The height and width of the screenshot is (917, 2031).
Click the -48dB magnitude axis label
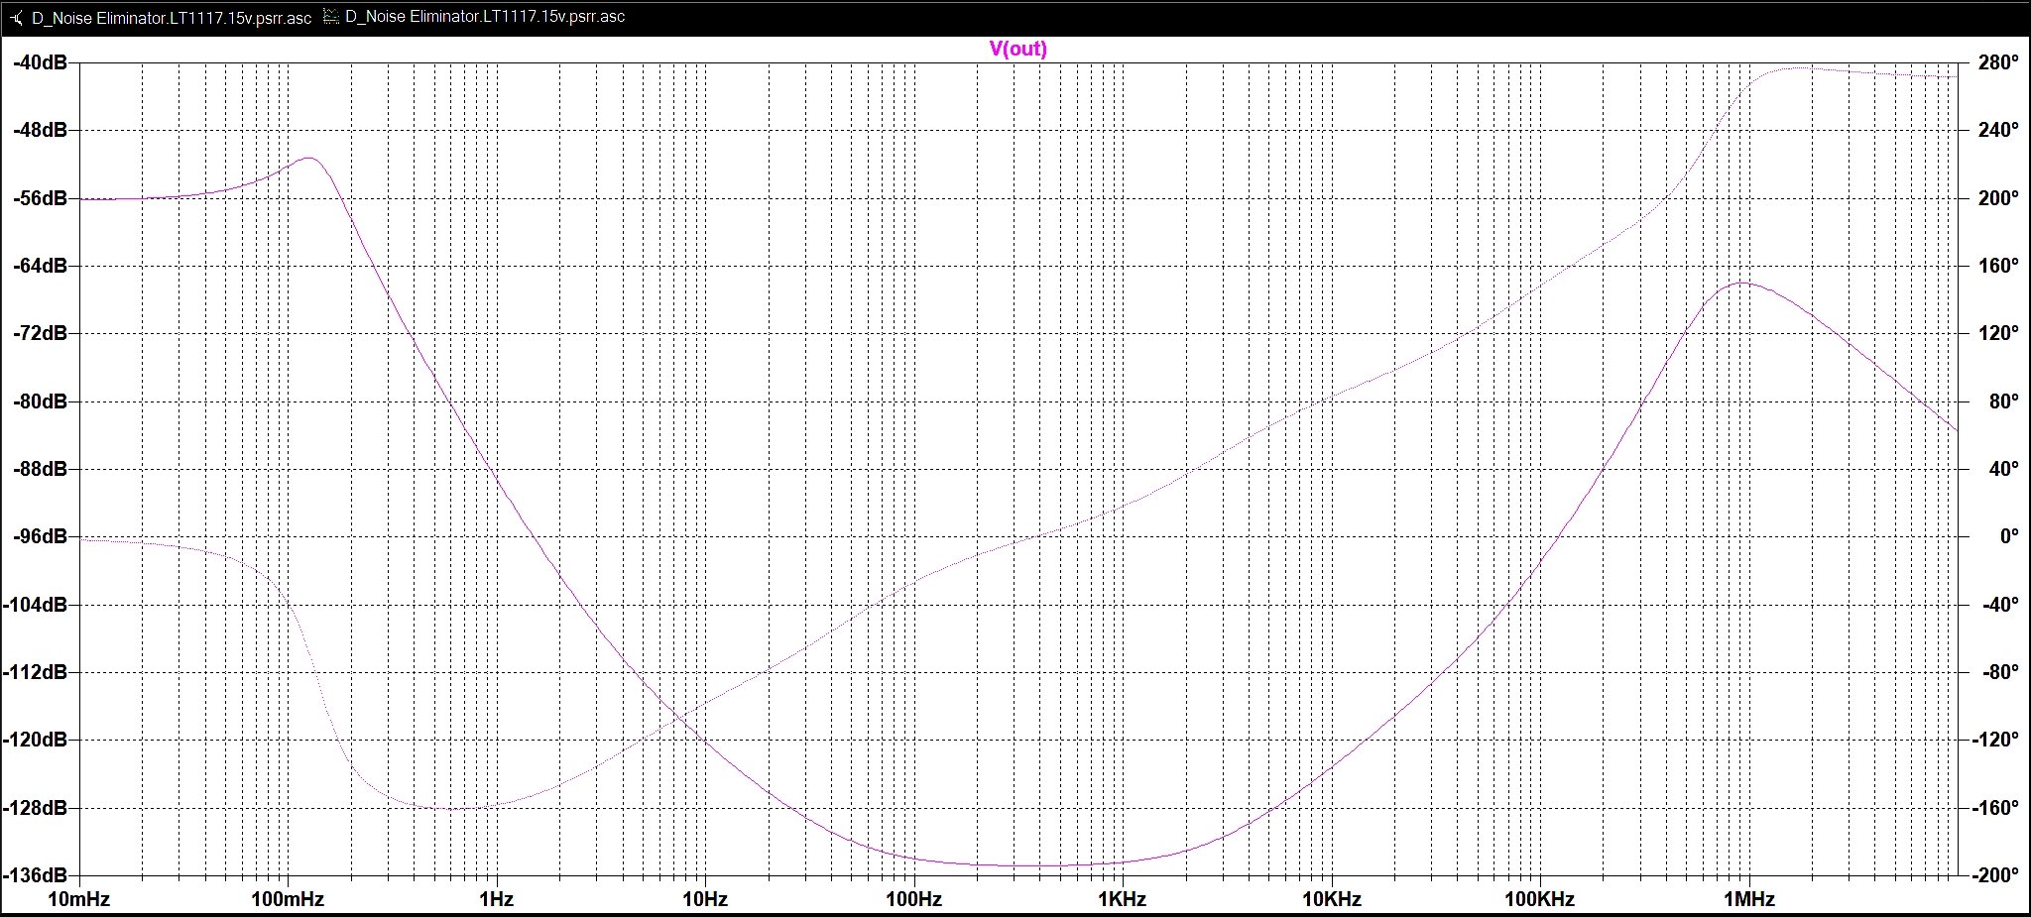pos(41,130)
